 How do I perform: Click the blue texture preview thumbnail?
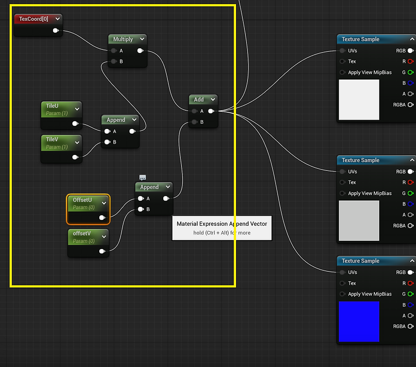coord(359,321)
